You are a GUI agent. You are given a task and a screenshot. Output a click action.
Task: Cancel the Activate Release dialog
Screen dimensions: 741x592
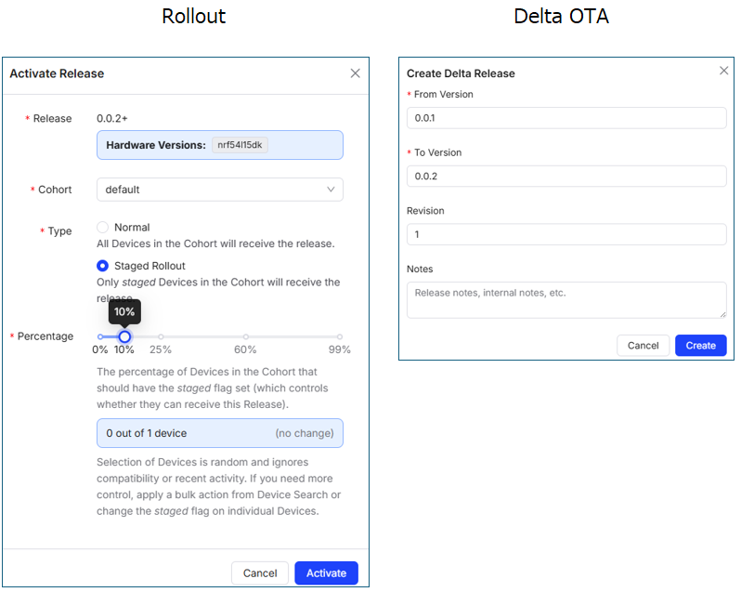(x=260, y=573)
